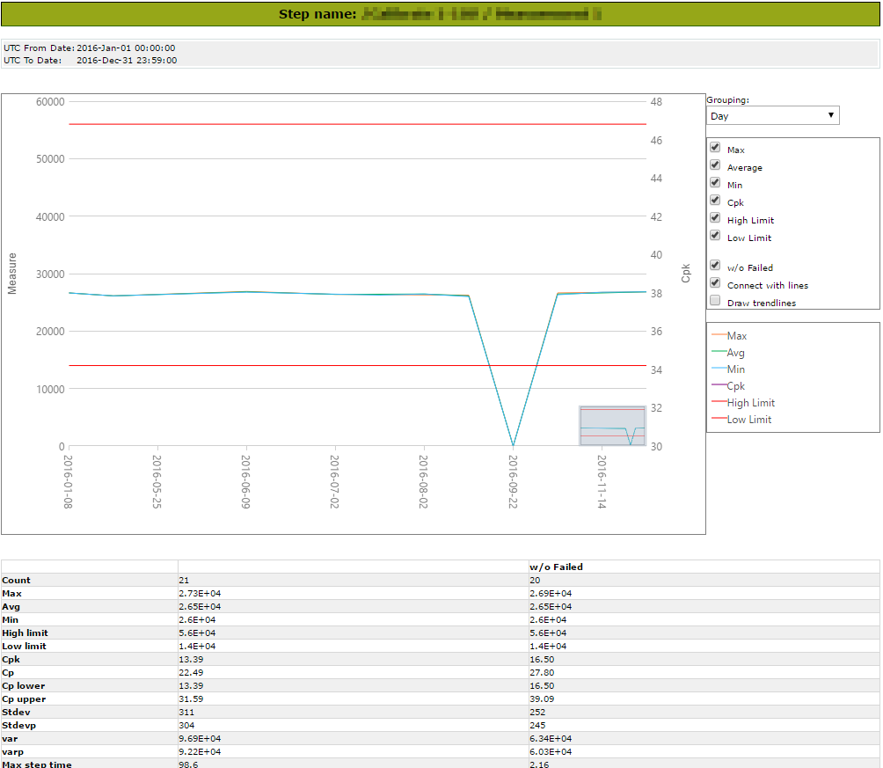The height and width of the screenshot is (768, 883).
Task: Click Cpk value 13.39 in Cpk row
Action: [191, 659]
